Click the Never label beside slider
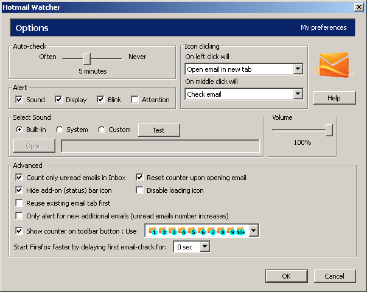Image resolution: width=367 pixels, height=292 pixels. 137,57
